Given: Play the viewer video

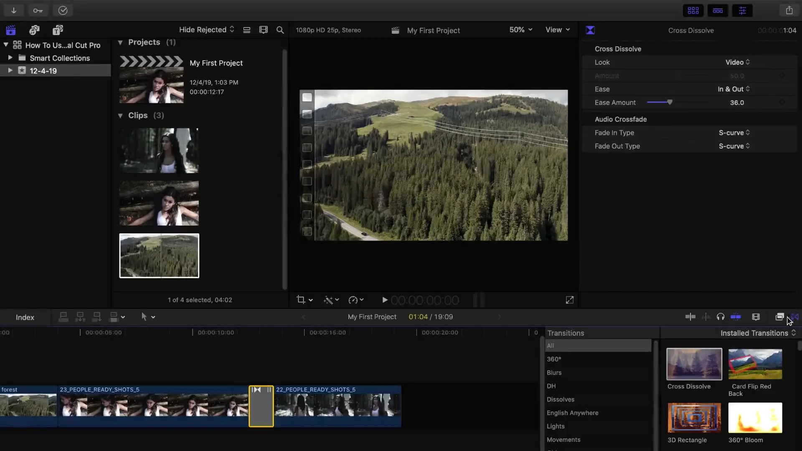Looking at the screenshot, I should click(385, 300).
